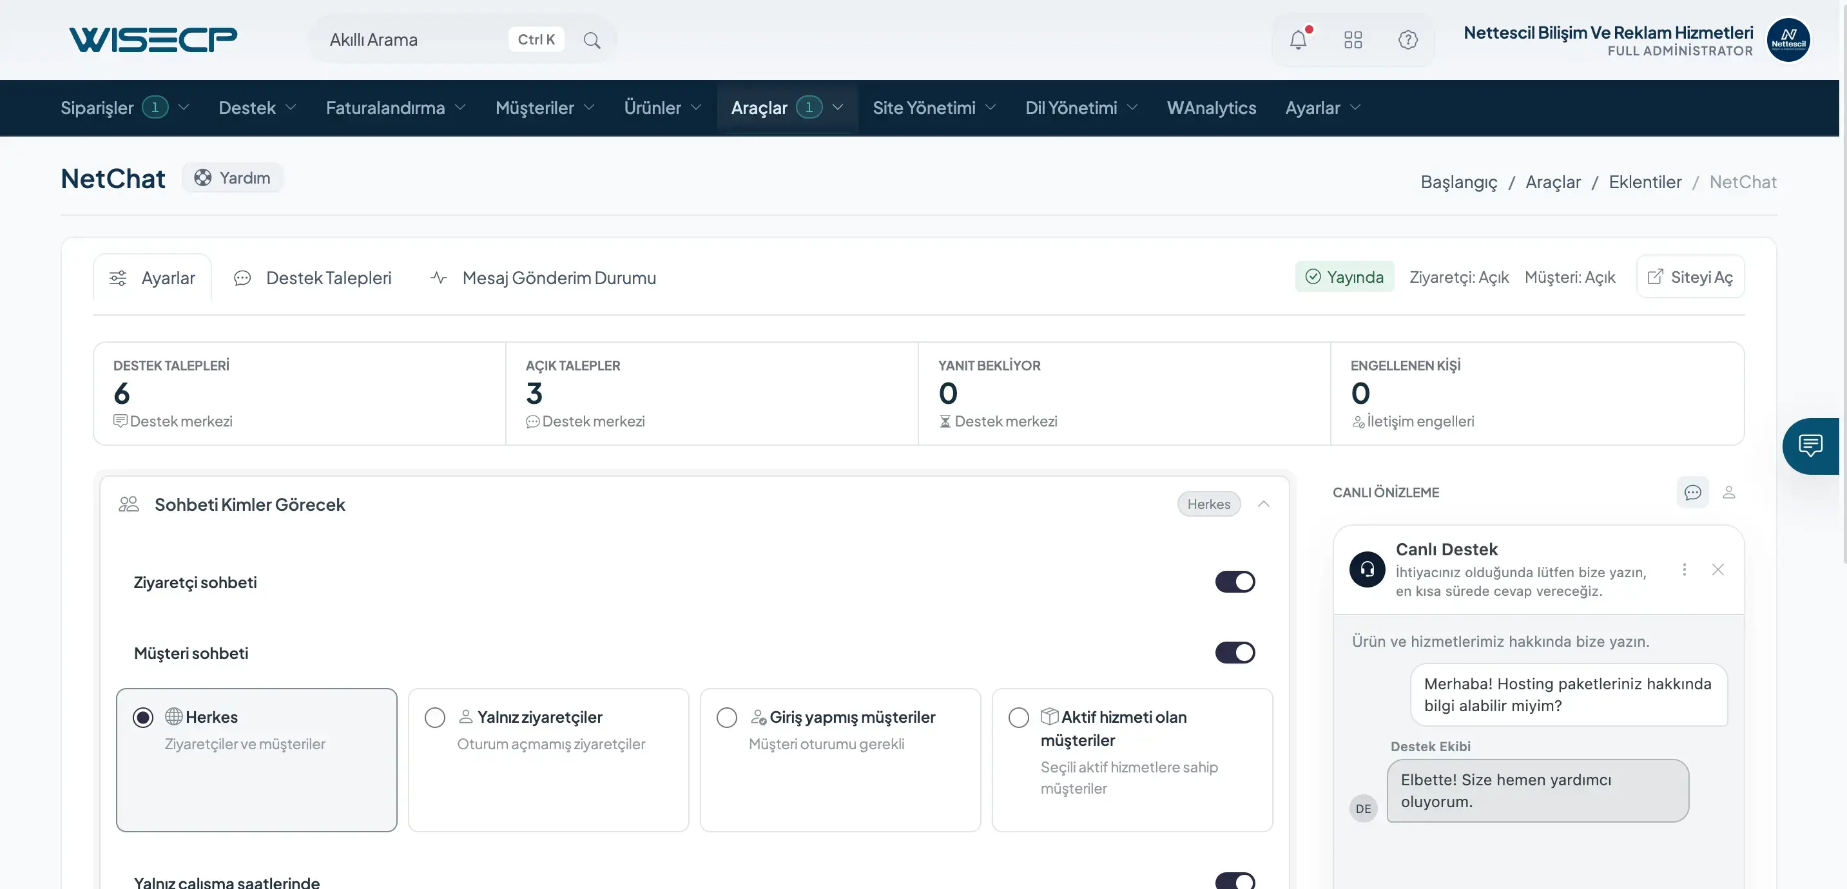Viewport: 1847px width, 889px height.
Task: Click the headset avatar in Canlı Destek
Action: tap(1367, 569)
